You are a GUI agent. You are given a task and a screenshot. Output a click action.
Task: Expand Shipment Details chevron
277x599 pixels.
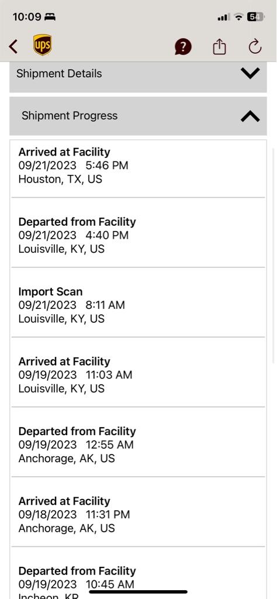coord(250,73)
